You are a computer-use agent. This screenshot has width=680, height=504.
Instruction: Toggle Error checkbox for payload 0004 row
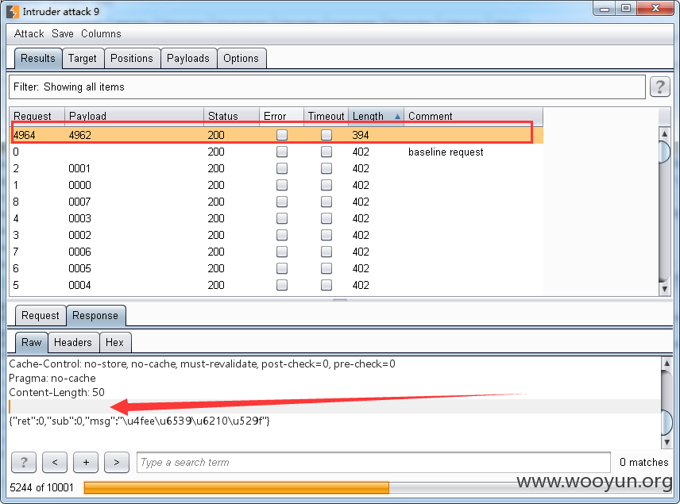tap(282, 285)
